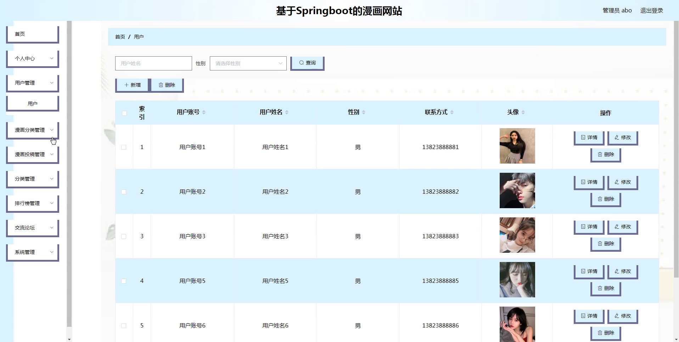Image resolution: width=679 pixels, height=342 pixels.
Task: Check the row checkbox for 用户账号3
Action: pyautogui.click(x=124, y=236)
